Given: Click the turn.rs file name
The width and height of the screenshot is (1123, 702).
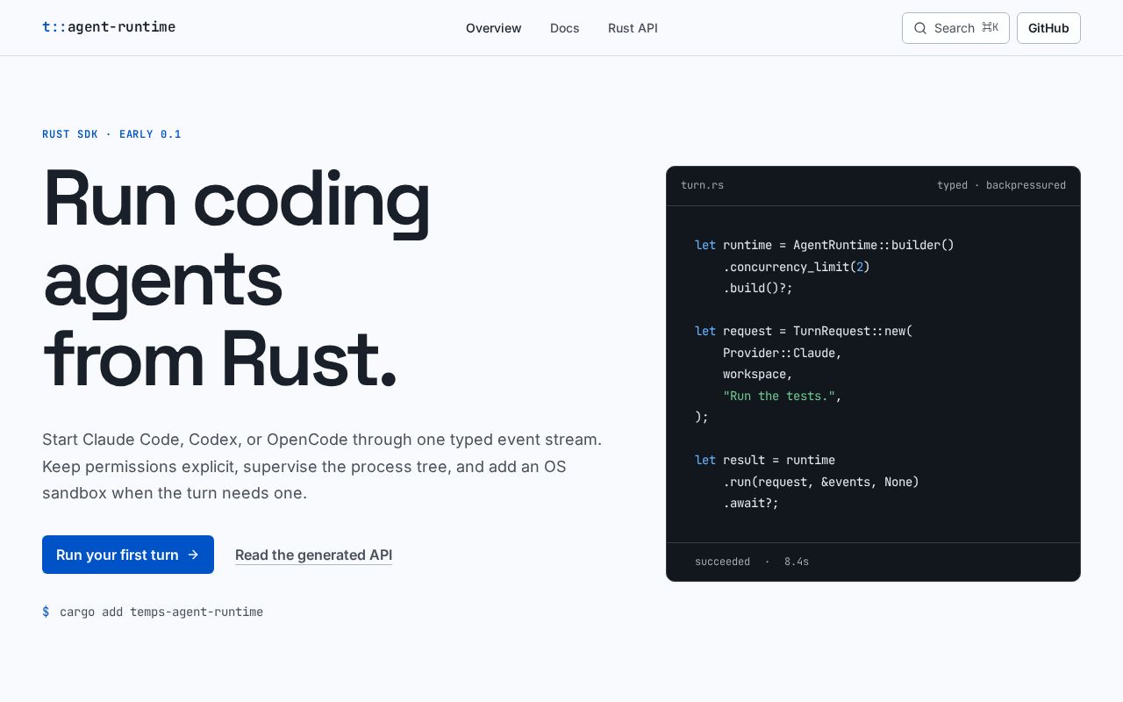Looking at the screenshot, I should pyautogui.click(x=702, y=185).
